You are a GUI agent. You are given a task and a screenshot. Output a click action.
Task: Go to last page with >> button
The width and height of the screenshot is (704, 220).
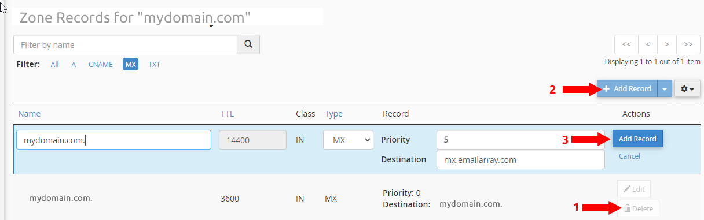pos(688,44)
